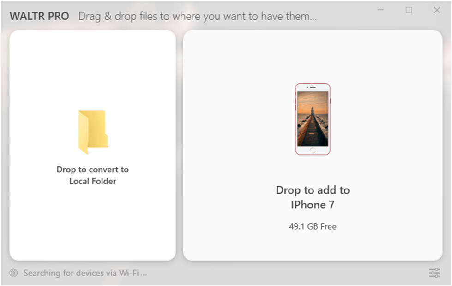Click the iPhone 7 device illustration

tap(313, 119)
